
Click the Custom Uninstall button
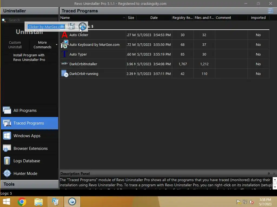[x=15, y=45]
